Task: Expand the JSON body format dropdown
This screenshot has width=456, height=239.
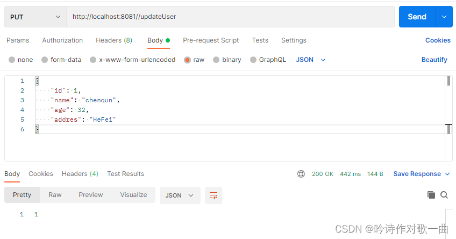Action: pos(311,60)
